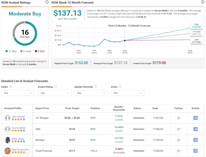This screenshot has height=157, width=206.
Task: Click the 5 Hold legend item
Action: click(x=26, y=51)
